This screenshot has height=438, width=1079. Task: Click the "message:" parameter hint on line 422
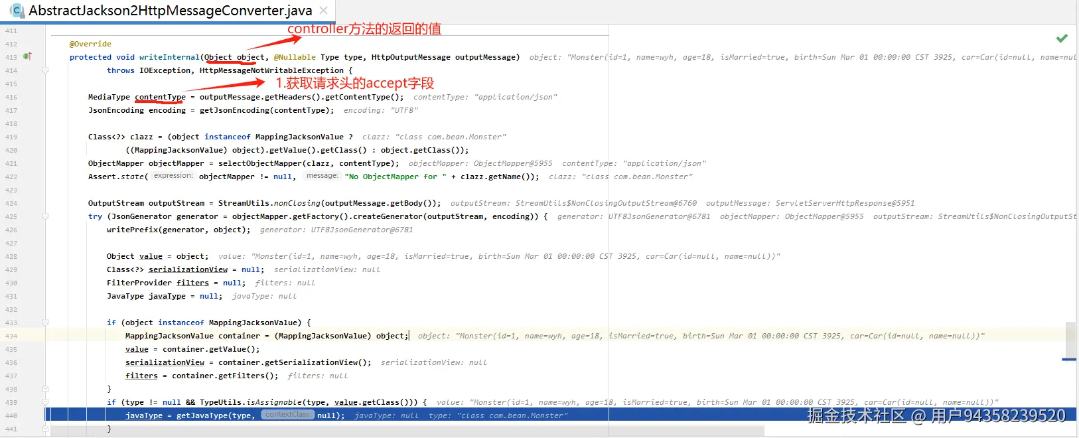[x=323, y=176]
